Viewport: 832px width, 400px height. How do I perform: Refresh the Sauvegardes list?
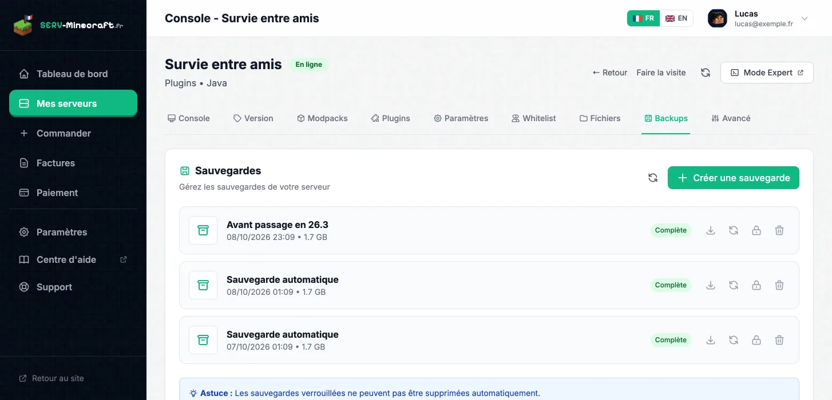click(x=653, y=178)
